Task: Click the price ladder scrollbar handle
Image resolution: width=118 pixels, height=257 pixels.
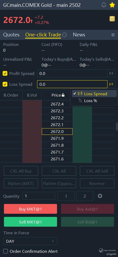Action: (117, 126)
